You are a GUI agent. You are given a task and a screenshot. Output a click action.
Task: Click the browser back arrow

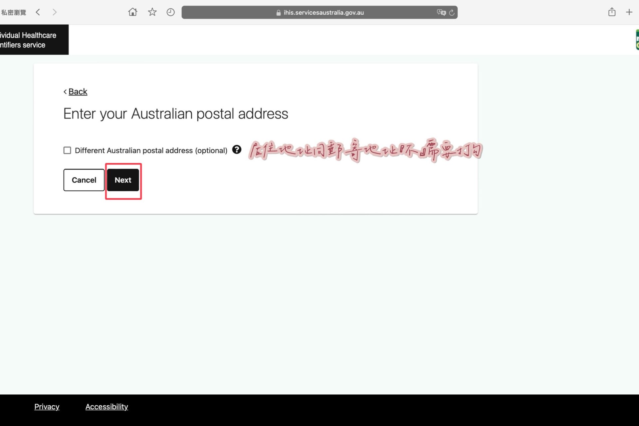click(38, 12)
